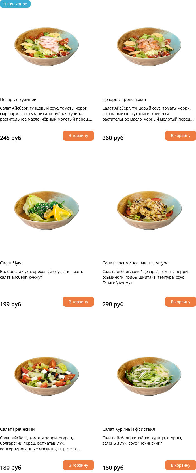Add Салат Чука to cart
The image size is (196, 473).
click(78, 302)
